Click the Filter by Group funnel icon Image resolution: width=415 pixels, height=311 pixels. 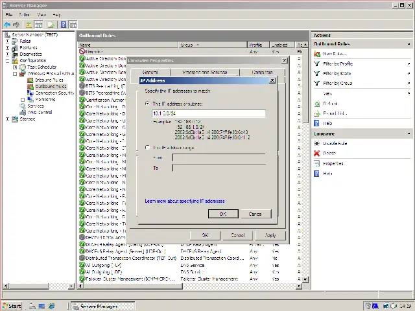(317, 84)
